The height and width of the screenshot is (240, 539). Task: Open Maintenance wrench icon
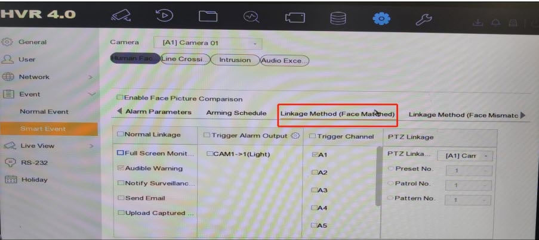[x=423, y=18]
